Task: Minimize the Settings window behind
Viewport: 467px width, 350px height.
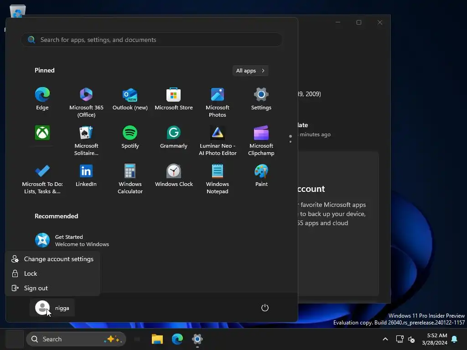Action: coord(338,22)
